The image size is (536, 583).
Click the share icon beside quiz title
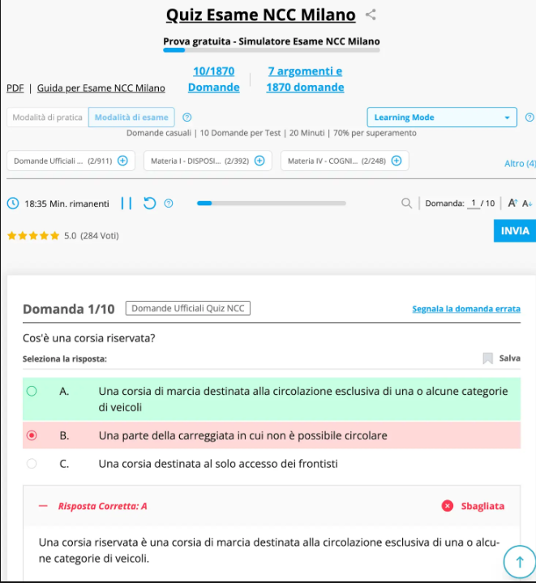371,15
